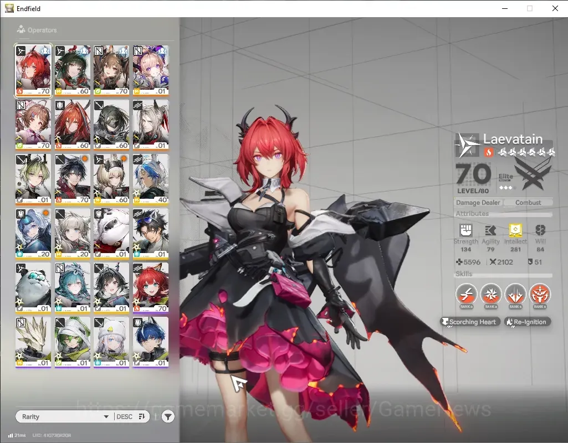Screen dimensions: 568x443
Task: Select the red-haired fox-eared girl level 70
Action: [151, 288]
